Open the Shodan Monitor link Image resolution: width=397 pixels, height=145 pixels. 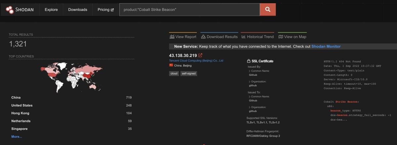pyautogui.click(x=326, y=46)
